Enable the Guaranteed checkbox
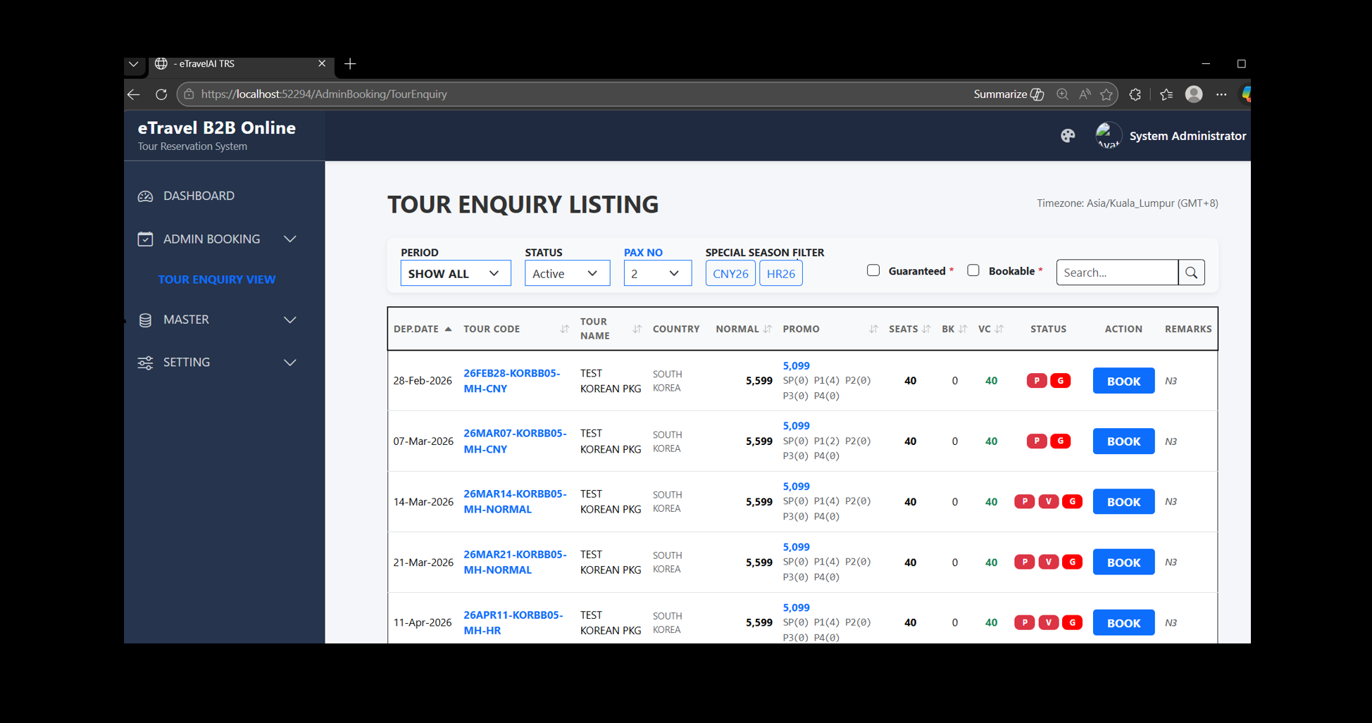This screenshot has height=723, width=1372. 873,270
